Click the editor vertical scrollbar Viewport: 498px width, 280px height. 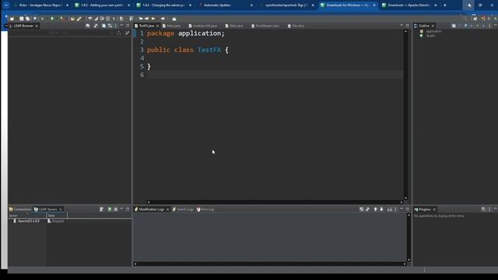tap(405, 114)
